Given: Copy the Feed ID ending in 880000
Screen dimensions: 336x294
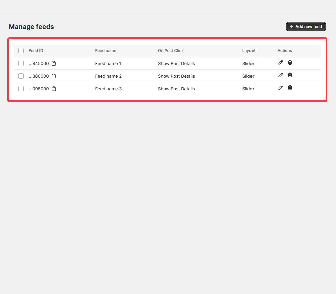Looking at the screenshot, I should click(54, 76).
